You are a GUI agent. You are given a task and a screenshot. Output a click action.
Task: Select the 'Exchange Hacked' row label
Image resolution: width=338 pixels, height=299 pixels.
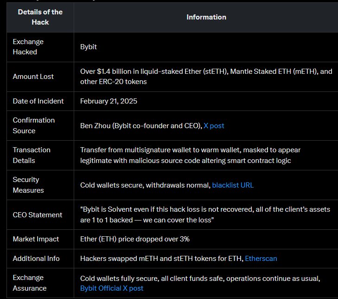pyautogui.click(x=28, y=47)
